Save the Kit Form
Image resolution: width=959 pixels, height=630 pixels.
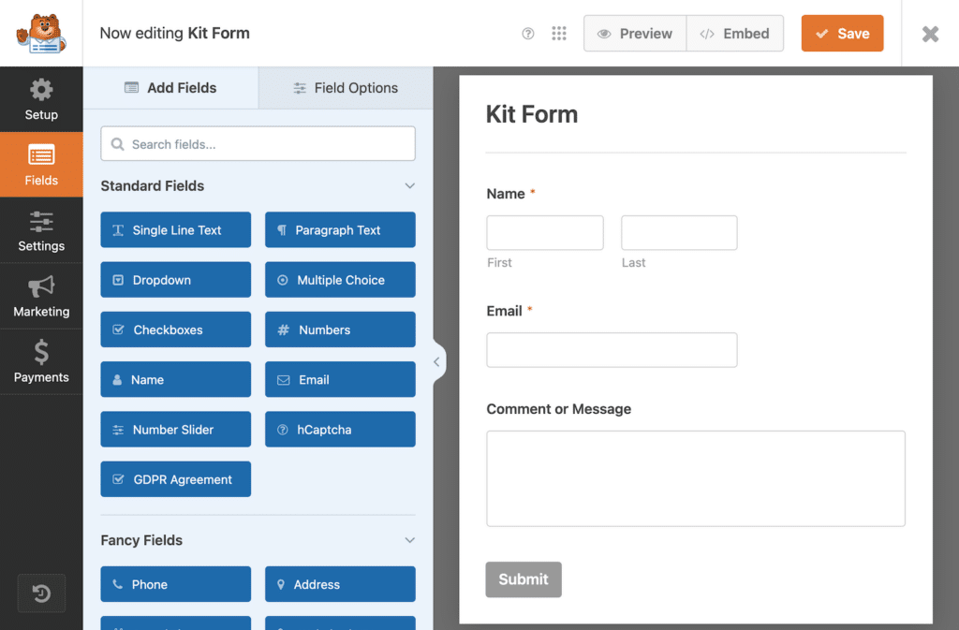pyautogui.click(x=841, y=33)
